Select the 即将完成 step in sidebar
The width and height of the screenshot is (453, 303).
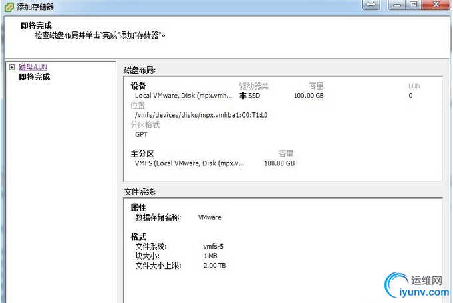pos(35,77)
